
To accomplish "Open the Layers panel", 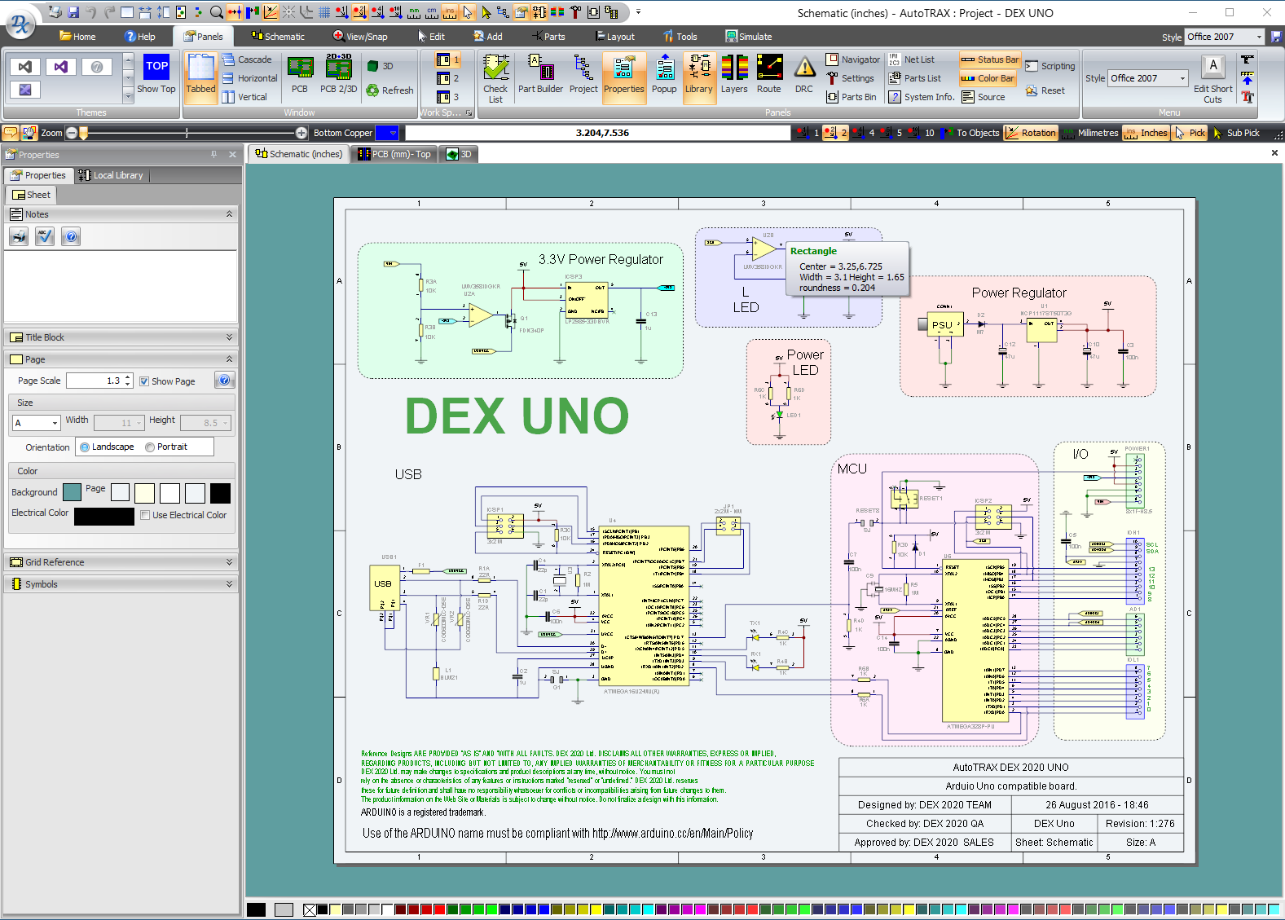I will [x=734, y=79].
